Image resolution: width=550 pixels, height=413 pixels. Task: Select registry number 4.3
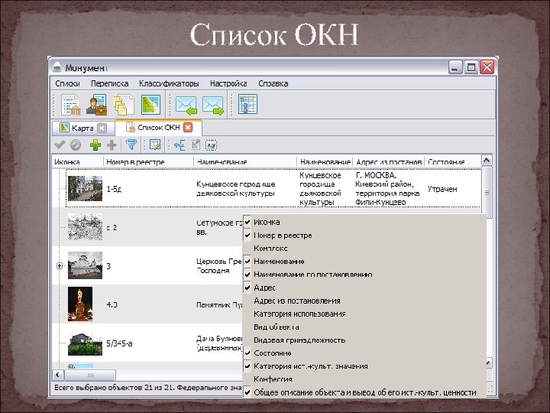pyautogui.click(x=112, y=304)
